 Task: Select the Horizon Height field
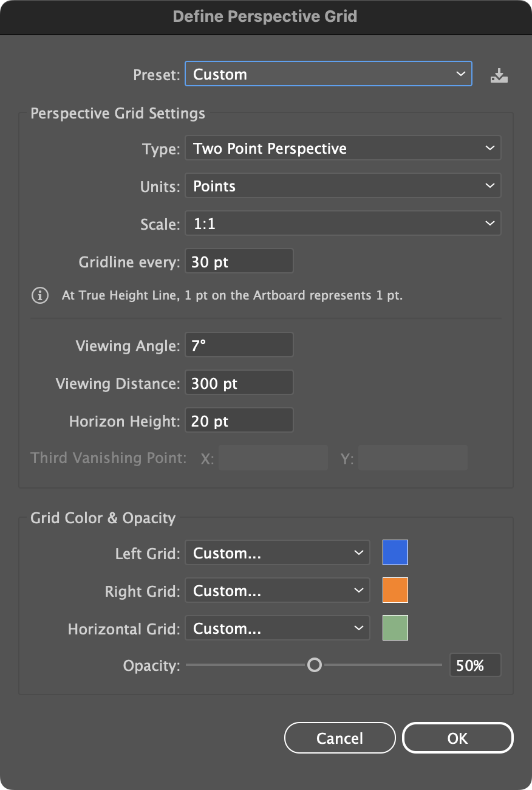click(239, 420)
